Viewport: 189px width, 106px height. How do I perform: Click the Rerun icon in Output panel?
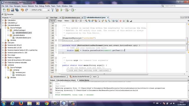[51, 83]
